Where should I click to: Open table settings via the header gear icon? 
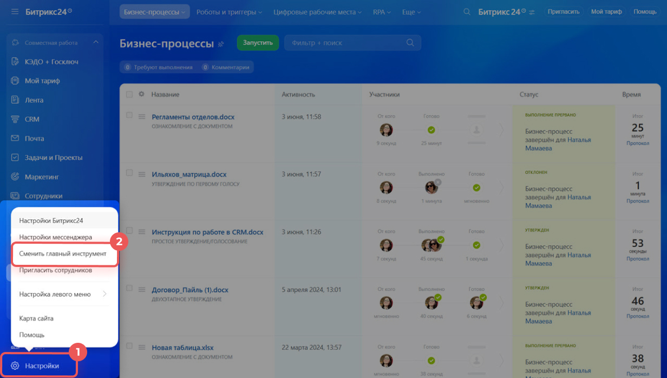pyautogui.click(x=142, y=94)
